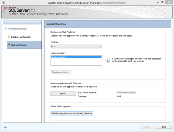Close the Configuration Manager window
This screenshot has height=132, width=174.
tap(169, 2)
